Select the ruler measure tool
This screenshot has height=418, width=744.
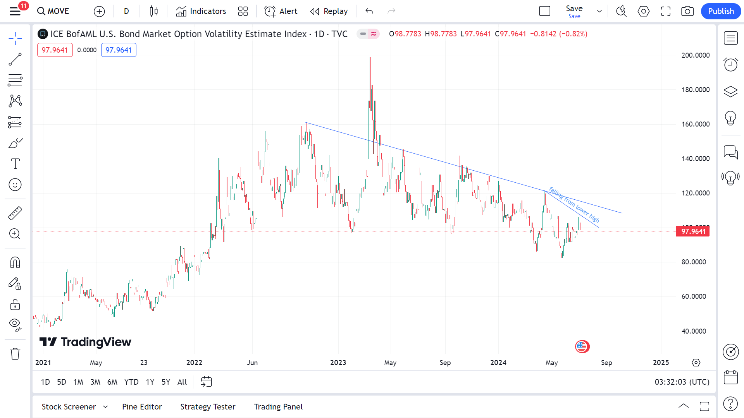[15, 213]
